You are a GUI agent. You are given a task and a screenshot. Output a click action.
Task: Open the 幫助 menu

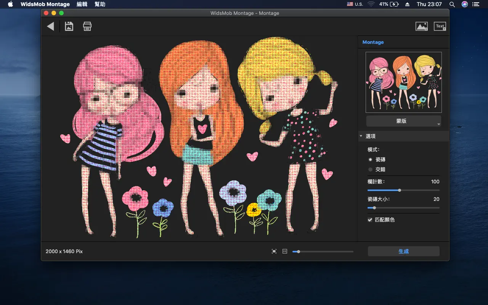(x=100, y=4)
